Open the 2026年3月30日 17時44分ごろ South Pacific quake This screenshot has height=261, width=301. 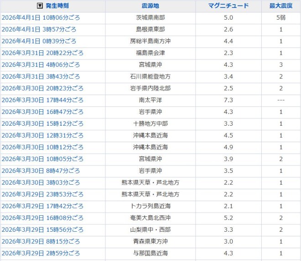click(x=42, y=100)
